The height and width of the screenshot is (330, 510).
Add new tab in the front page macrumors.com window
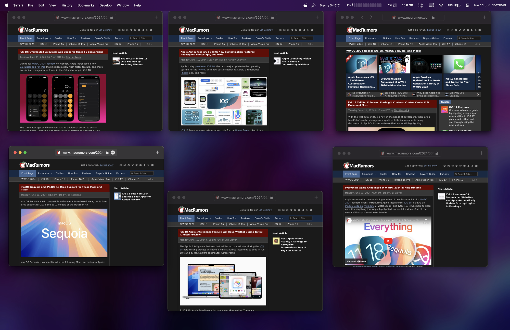pyautogui.click(x=484, y=17)
